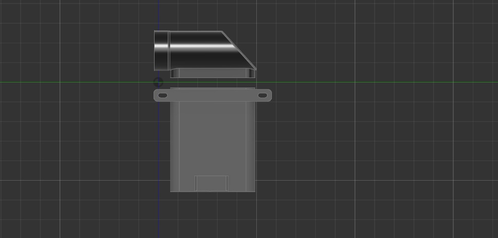Select the left slotted hole on flange
This screenshot has height=238, width=498.
163,95
